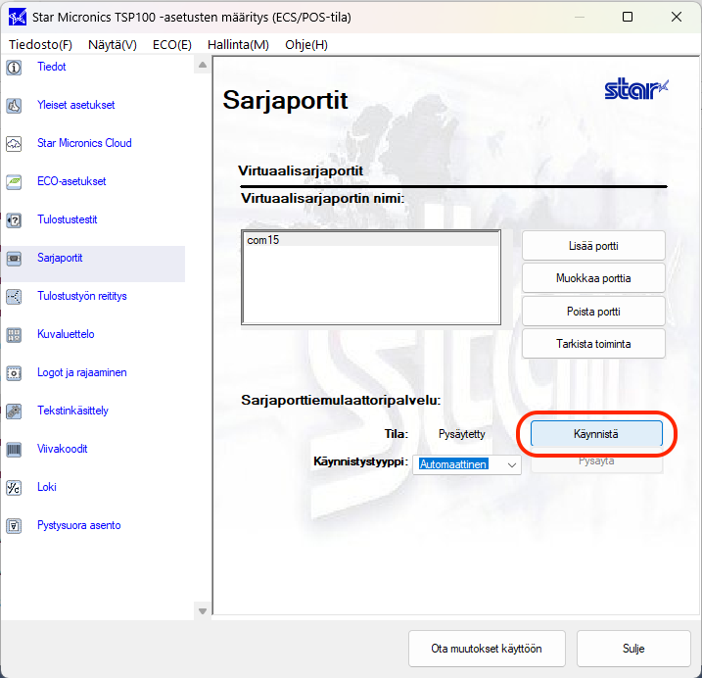Click the sidebar scroll up arrow
The height and width of the screenshot is (678, 702).
203,66
